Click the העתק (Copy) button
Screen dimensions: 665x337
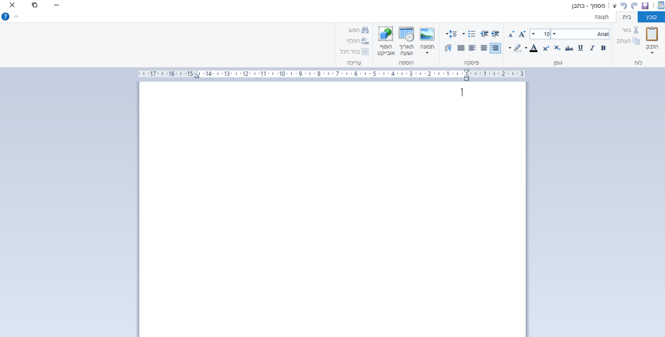click(x=628, y=41)
